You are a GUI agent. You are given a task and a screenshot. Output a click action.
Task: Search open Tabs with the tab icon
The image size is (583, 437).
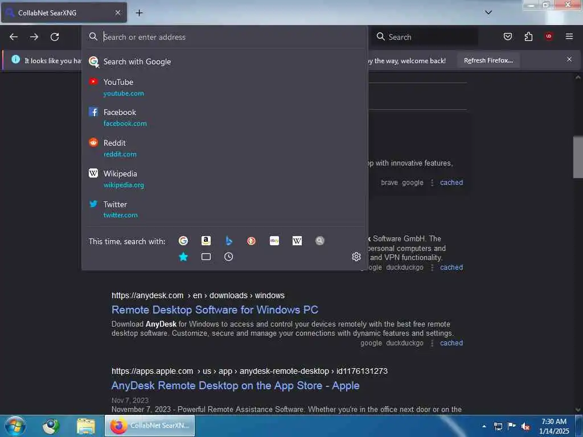point(206,257)
